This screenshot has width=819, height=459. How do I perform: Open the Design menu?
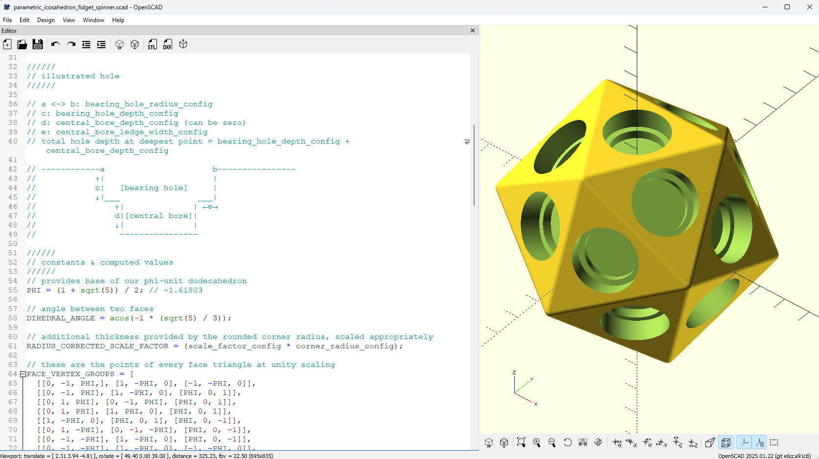46,20
